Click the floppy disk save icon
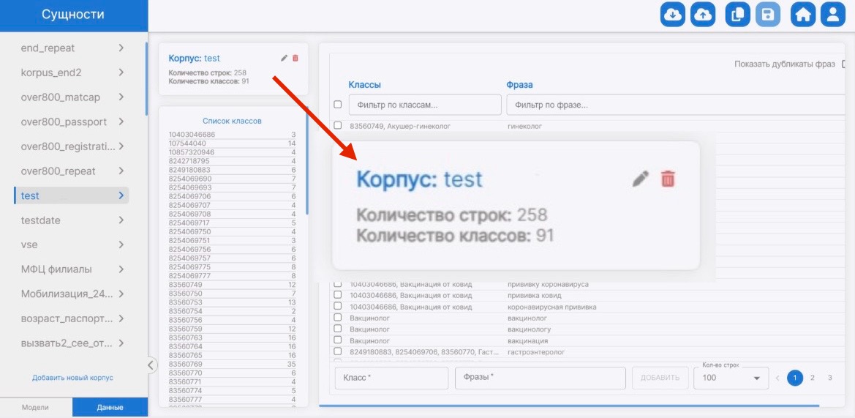Viewport: 855px width, 418px height. tap(768, 15)
